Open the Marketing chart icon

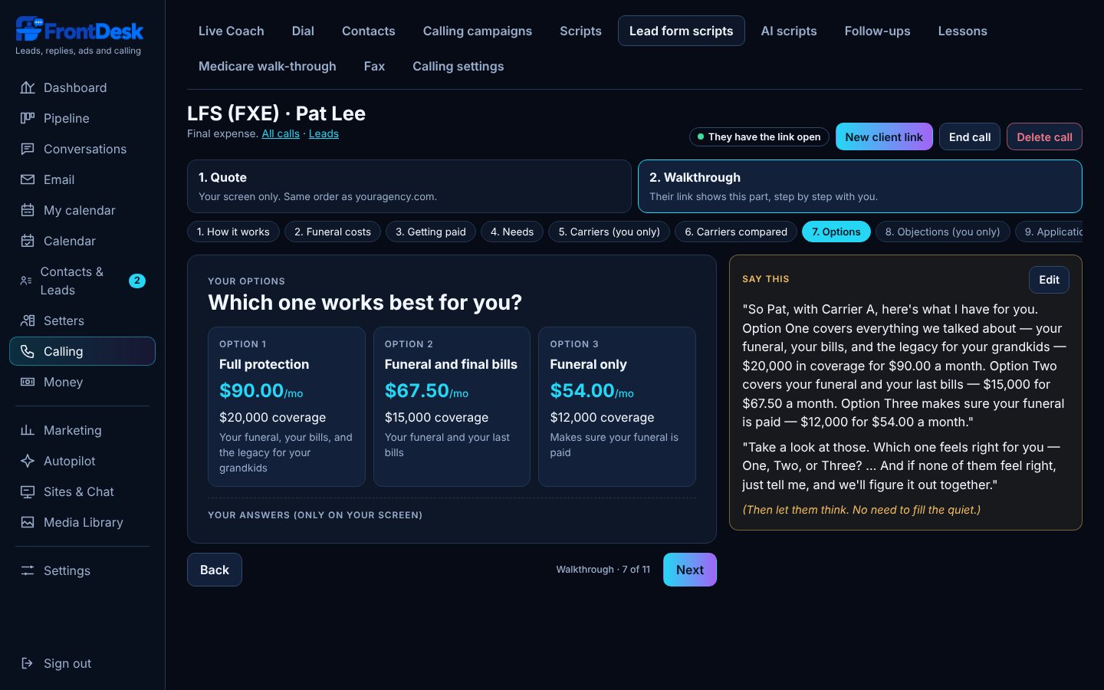(28, 430)
